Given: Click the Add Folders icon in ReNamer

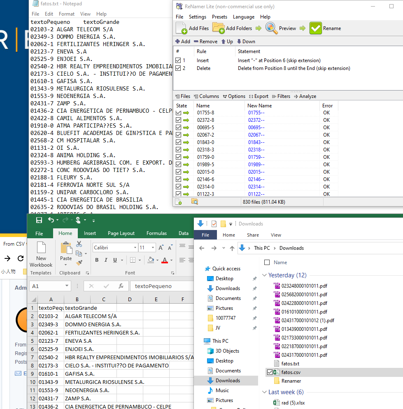Looking at the screenshot, I should pyautogui.click(x=219, y=28).
